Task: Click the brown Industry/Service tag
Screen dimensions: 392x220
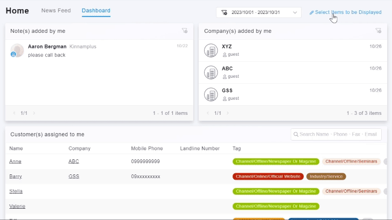Action: click(326, 177)
